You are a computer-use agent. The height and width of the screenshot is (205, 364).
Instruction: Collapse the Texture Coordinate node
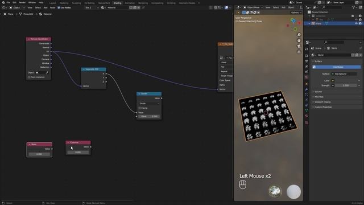coord(28,39)
